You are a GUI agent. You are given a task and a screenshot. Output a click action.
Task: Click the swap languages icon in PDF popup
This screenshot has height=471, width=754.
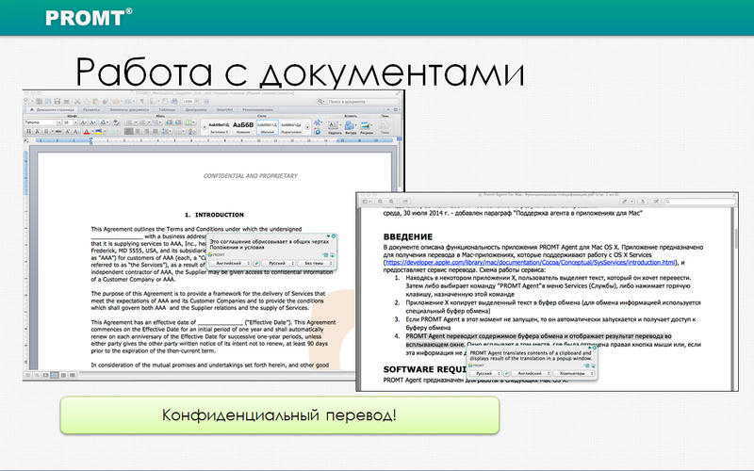[x=507, y=373]
